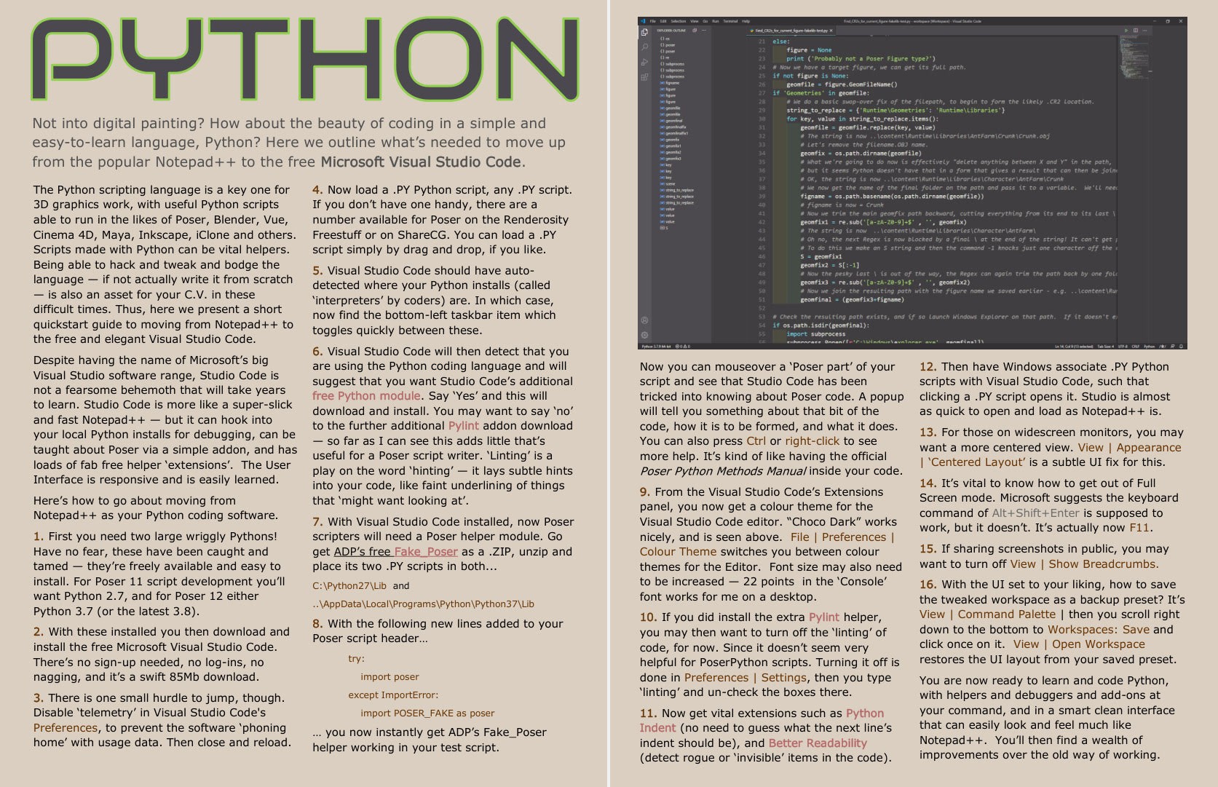
Task: Click the window title 'Visual Studio Code' text
Action: (x=968, y=21)
